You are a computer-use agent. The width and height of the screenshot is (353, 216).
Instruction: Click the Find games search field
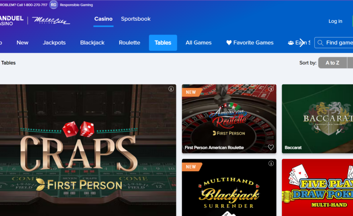pyautogui.click(x=334, y=43)
